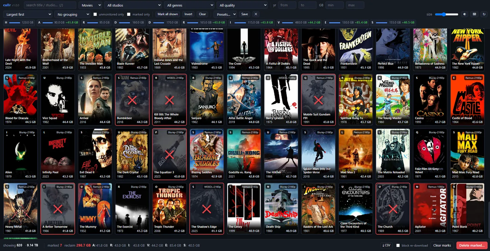Open the All quality dropdown
This screenshot has width=490, height=251.
(x=243, y=5)
